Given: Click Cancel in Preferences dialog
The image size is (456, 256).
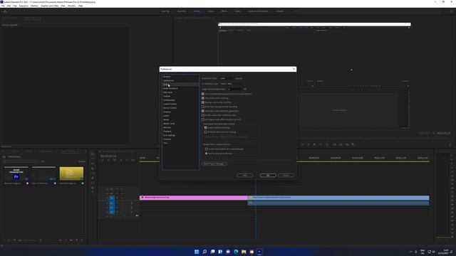Looking at the screenshot, I should click(x=286, y=176).
